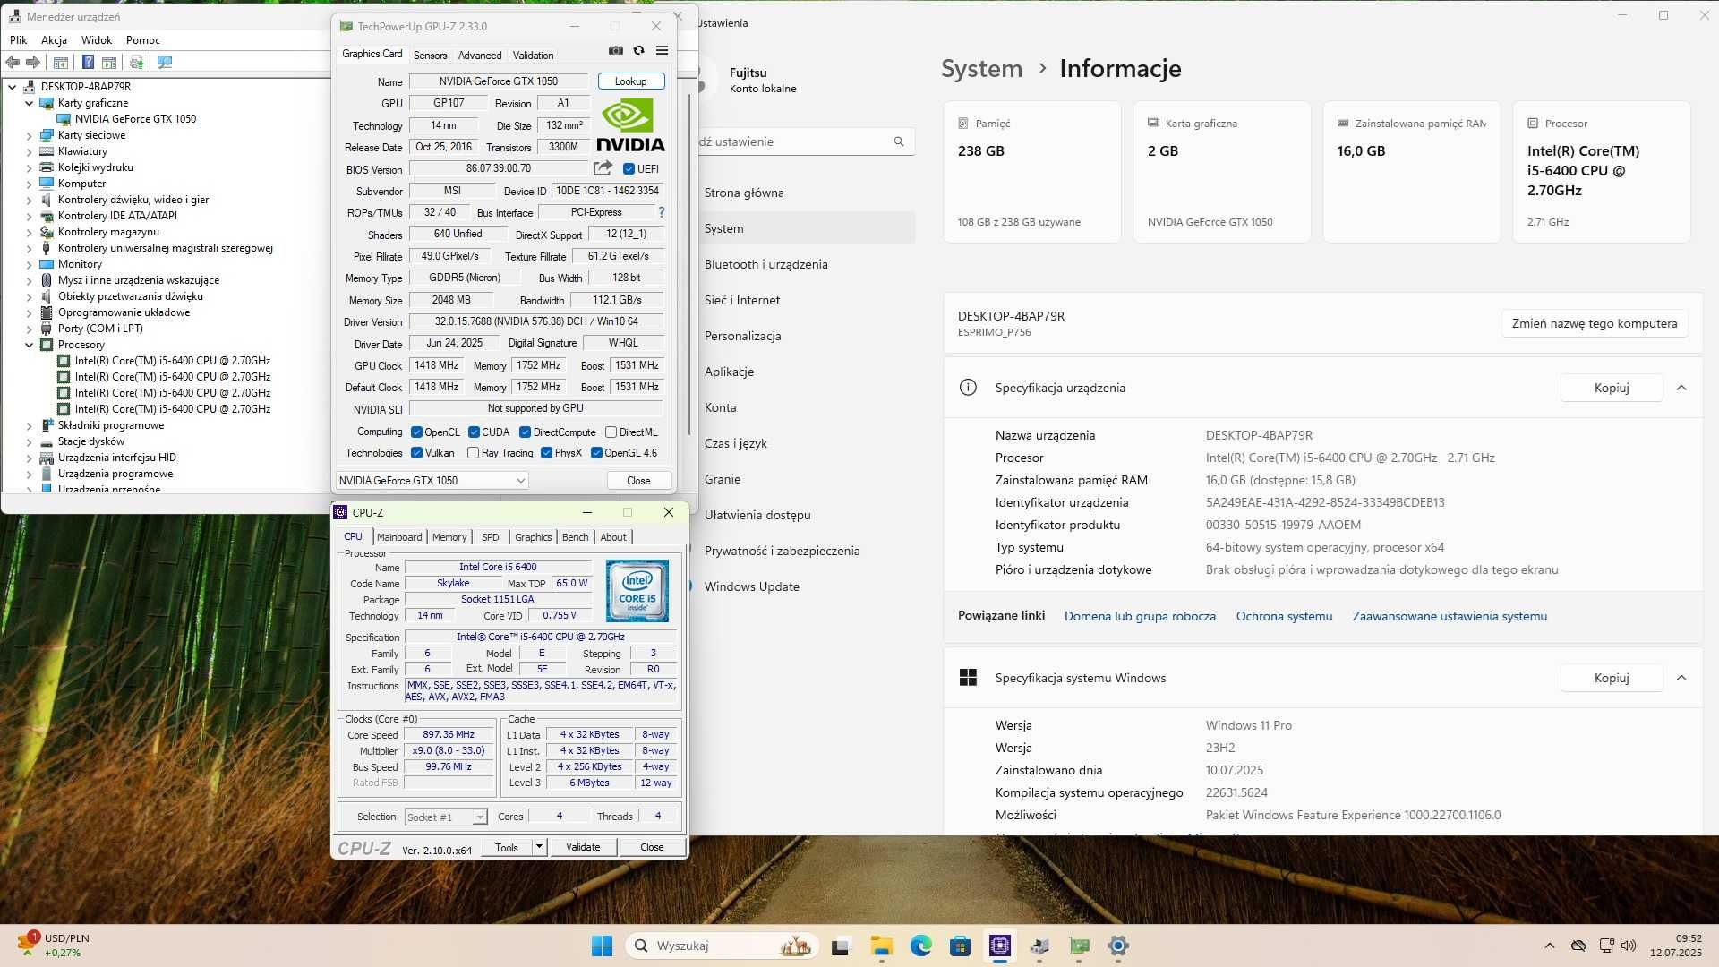Open Zaawansowane ustawienia systemu link
This screenshot has height=967, width=1719.
click(x=1450, y=616)
